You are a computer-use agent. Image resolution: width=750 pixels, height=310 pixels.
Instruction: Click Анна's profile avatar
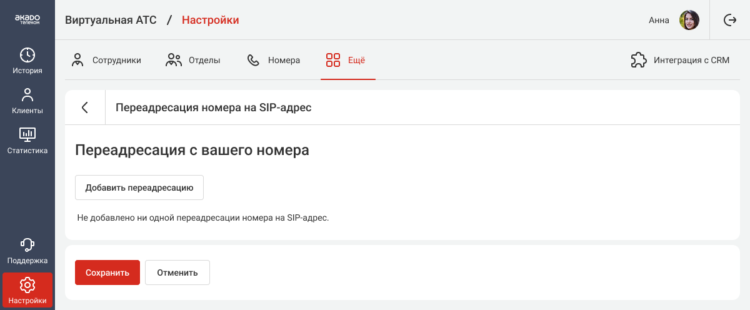[689, 20]
